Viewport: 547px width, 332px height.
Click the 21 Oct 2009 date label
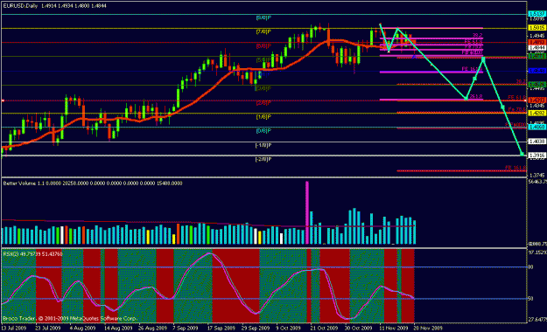pos(324,329)
